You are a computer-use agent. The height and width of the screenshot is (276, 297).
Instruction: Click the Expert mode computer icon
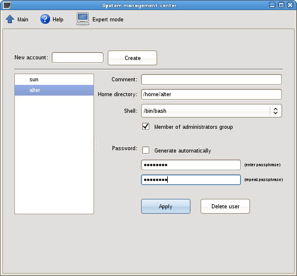83,19
